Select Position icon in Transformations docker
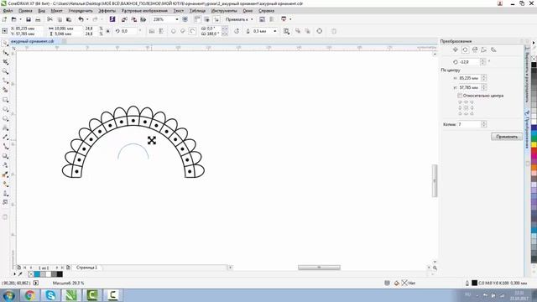The width and height of the screenshot is (537, 302). click(456, 50)
